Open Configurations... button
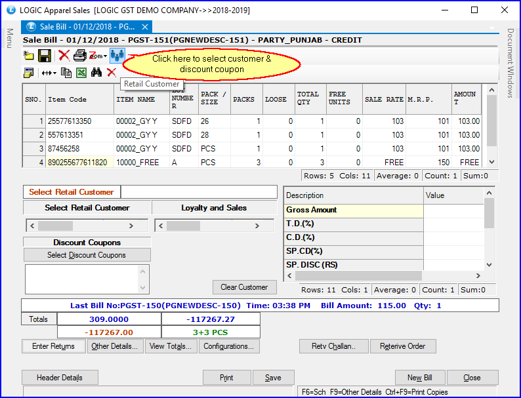 point(229,346)
